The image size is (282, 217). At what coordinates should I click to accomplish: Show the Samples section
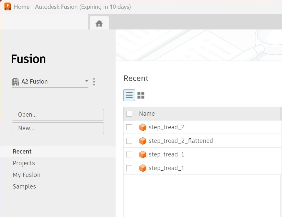pyautogui.click(x=24, y=187)
